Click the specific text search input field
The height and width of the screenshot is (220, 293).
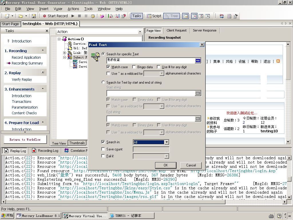[151, 60]
